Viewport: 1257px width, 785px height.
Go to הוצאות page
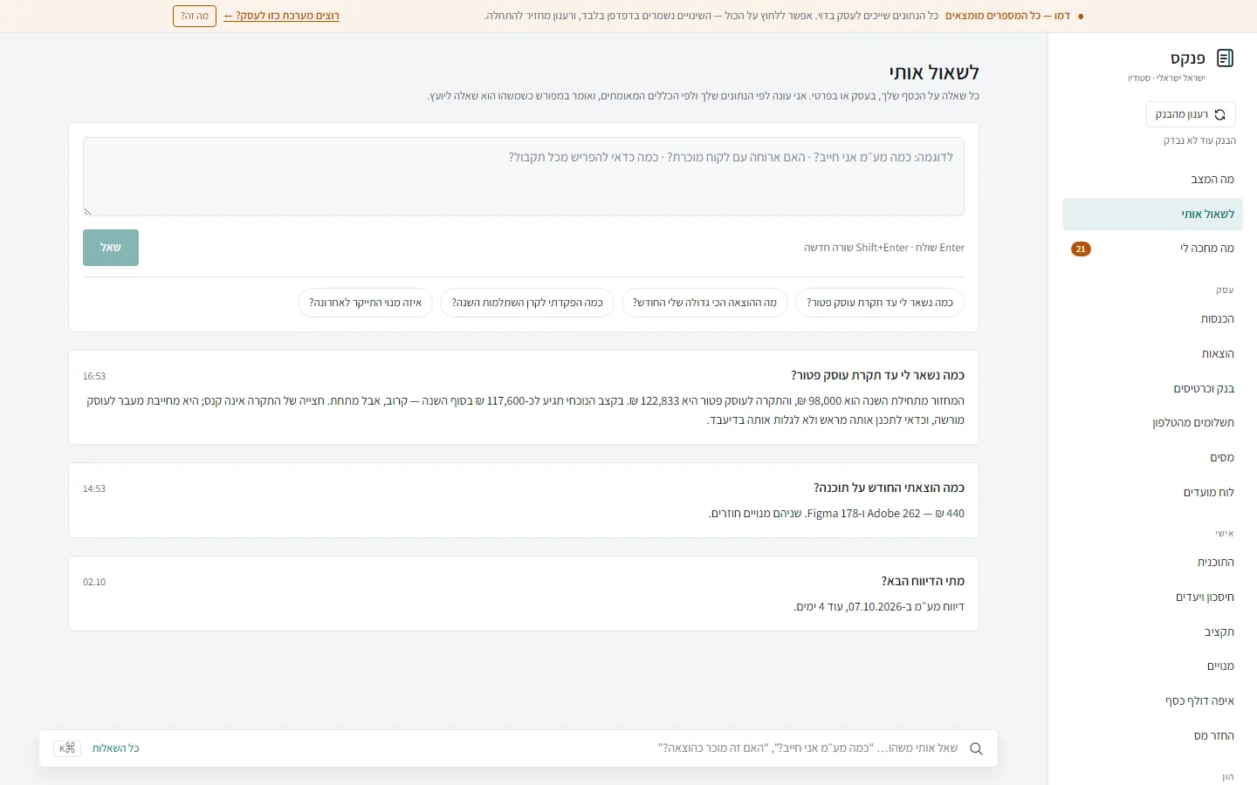point(1152,353)
